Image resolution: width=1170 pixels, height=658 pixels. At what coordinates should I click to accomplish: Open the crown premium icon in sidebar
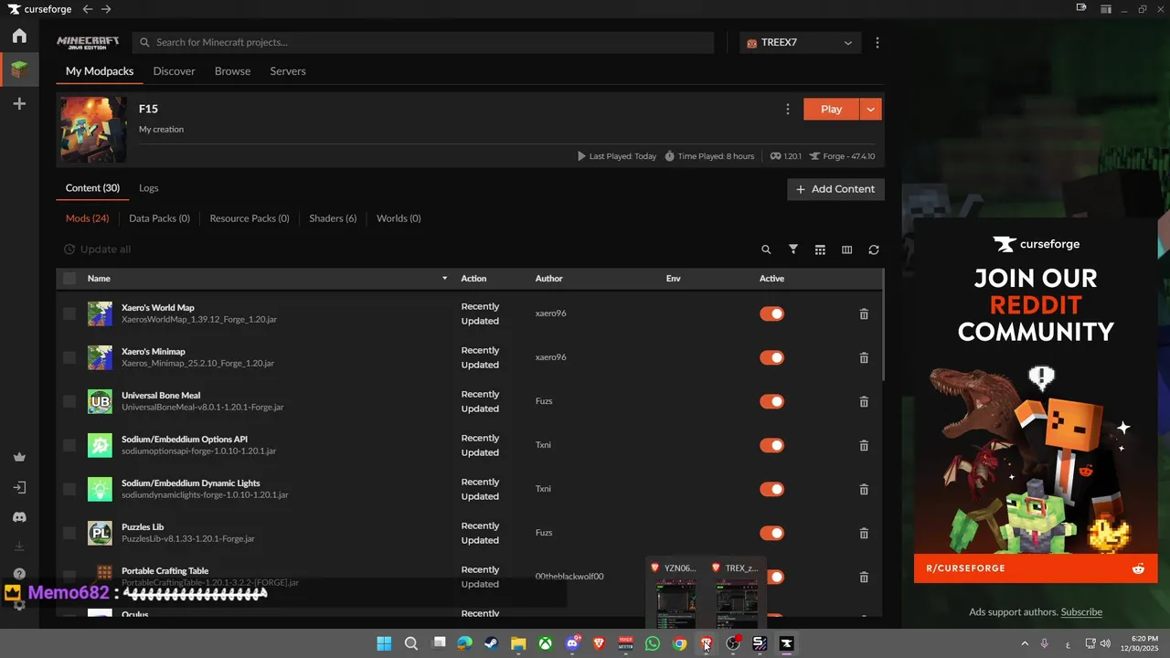coord(19,457)
